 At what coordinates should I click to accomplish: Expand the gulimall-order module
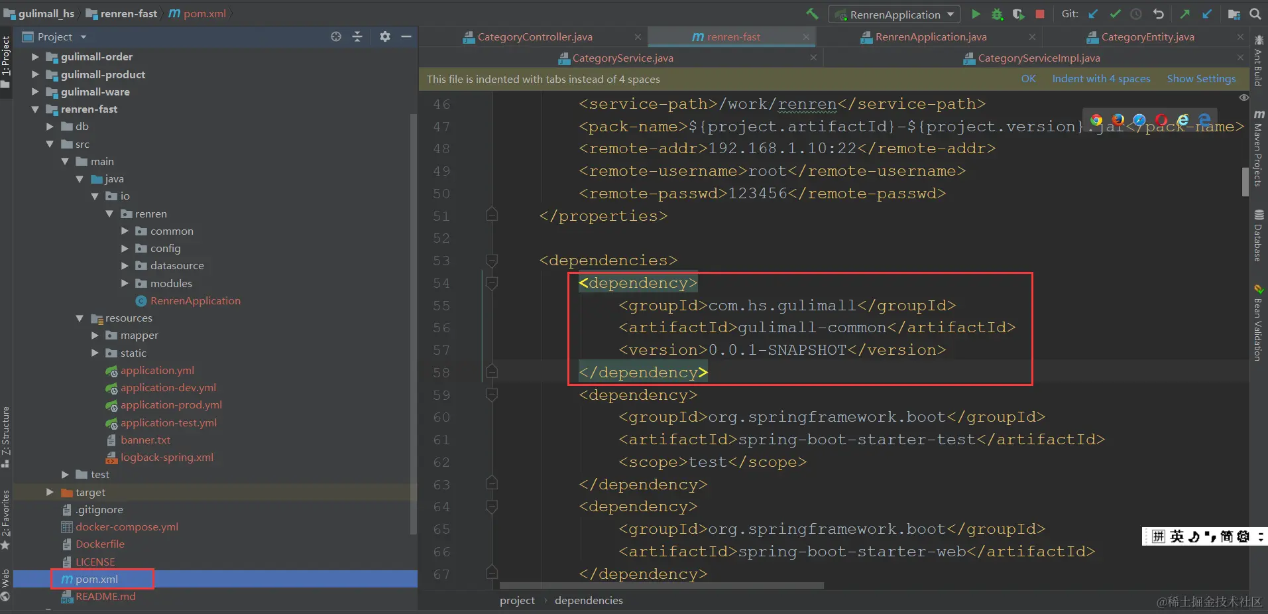click(35, 57)
